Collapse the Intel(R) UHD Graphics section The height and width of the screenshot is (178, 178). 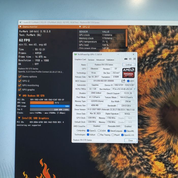click(x=19, y=118)
